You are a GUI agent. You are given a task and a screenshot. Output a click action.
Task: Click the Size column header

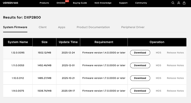pyautogui.click(x=45, y=42)
